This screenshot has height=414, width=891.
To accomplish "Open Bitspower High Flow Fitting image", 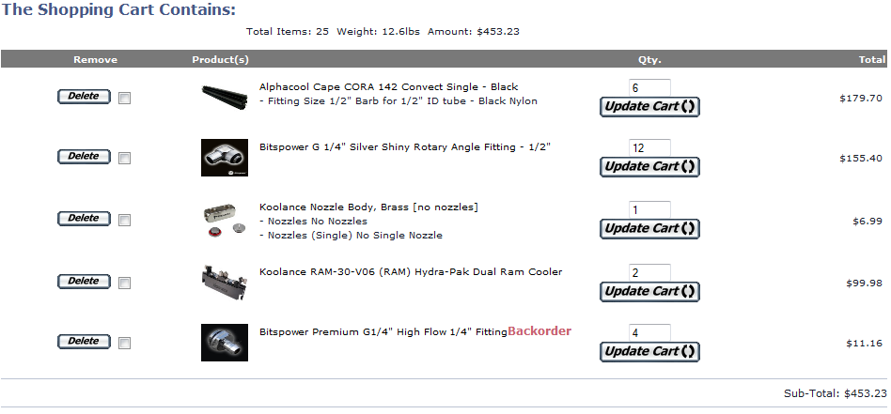I will point(225,343).
